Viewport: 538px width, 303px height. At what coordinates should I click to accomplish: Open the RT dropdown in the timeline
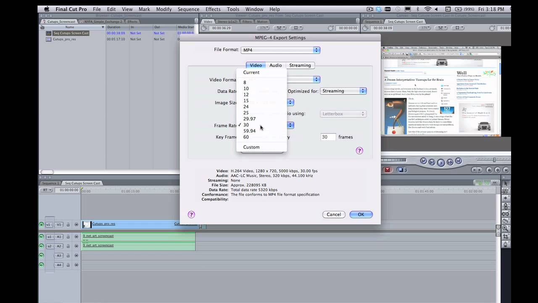coord(46,190)
